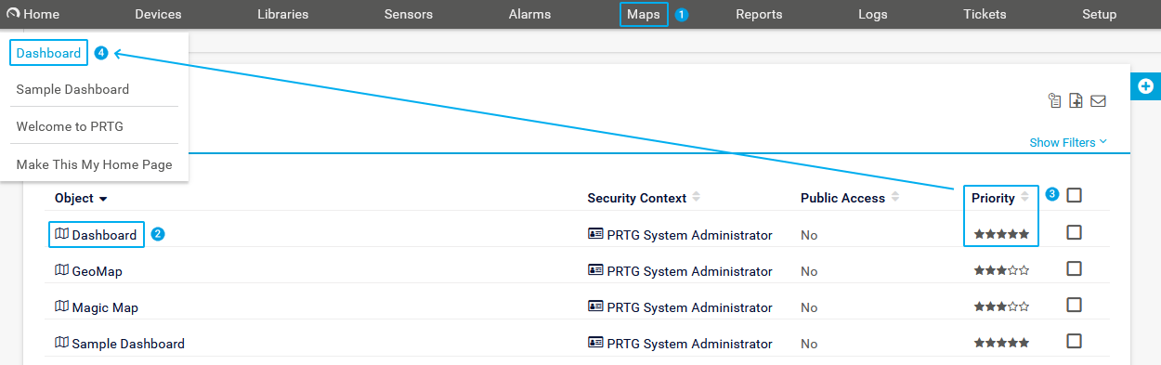Open the Sensors menu in top bar

(x=408, y=14)
